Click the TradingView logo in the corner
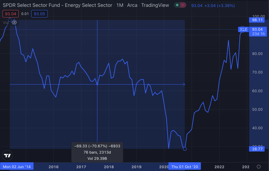Viewport: 269px width, 171px height. coord(8,156)
